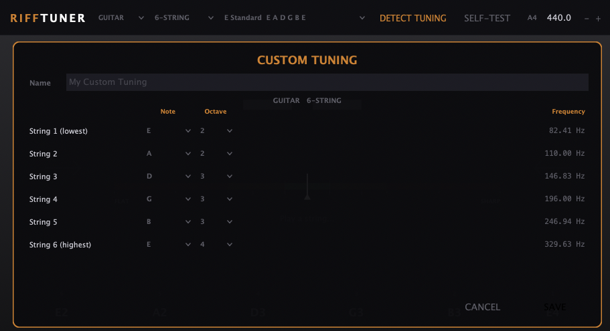Open the String 1 (lowest) octave dropdown

coord(216,131)
